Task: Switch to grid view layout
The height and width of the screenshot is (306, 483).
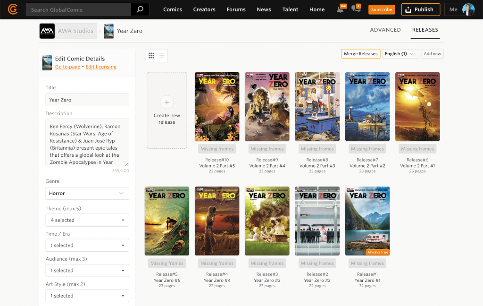Action: pyautogui.click(x=151, y=55)
